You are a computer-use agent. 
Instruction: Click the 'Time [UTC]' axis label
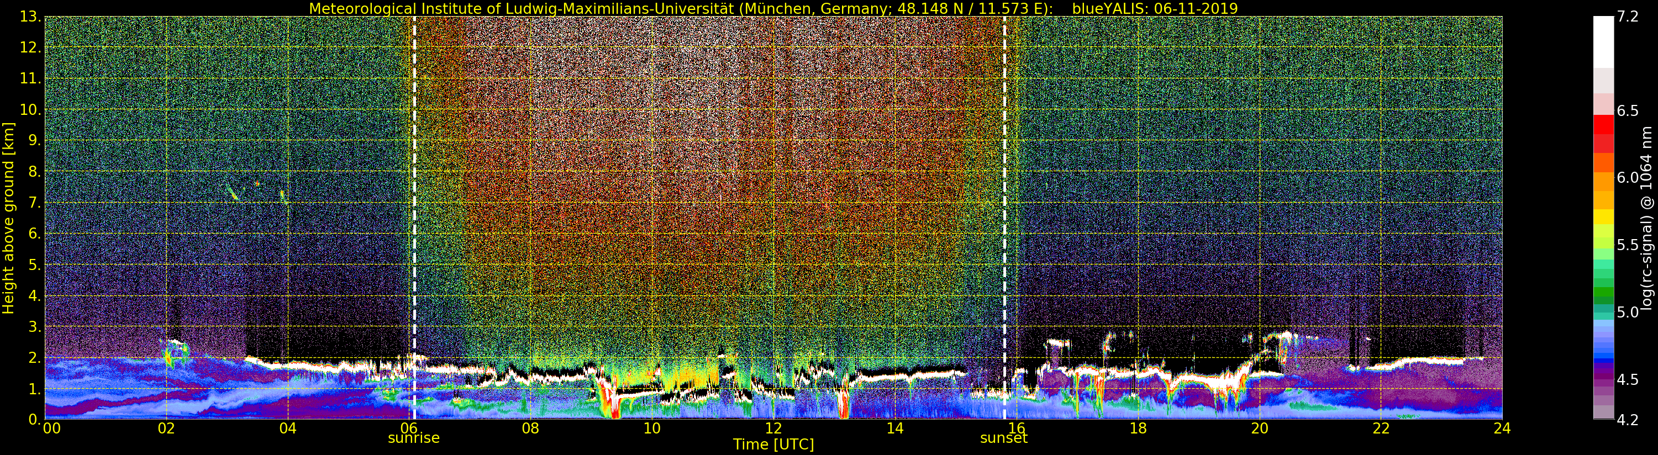coord(773,445)
